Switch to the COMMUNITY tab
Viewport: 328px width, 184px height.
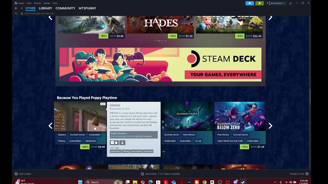pos(65,8)
